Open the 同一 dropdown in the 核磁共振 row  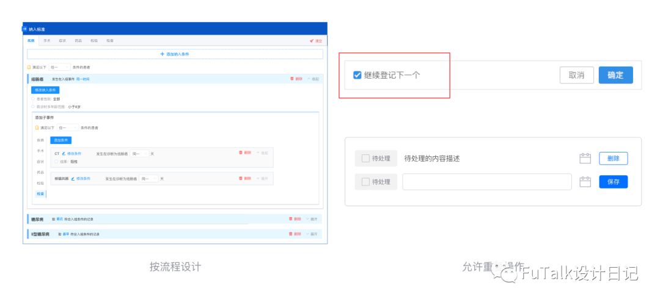pyautogui.click(x=148, y=179)
